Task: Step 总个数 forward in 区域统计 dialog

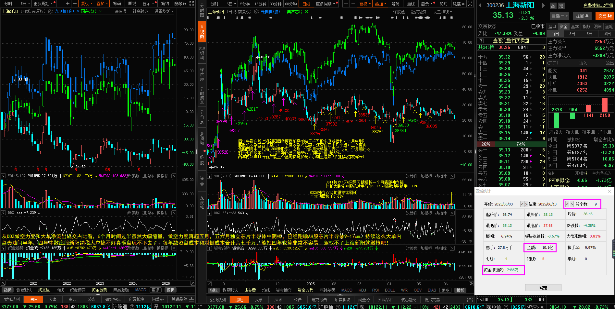Action: pos(572,204)
